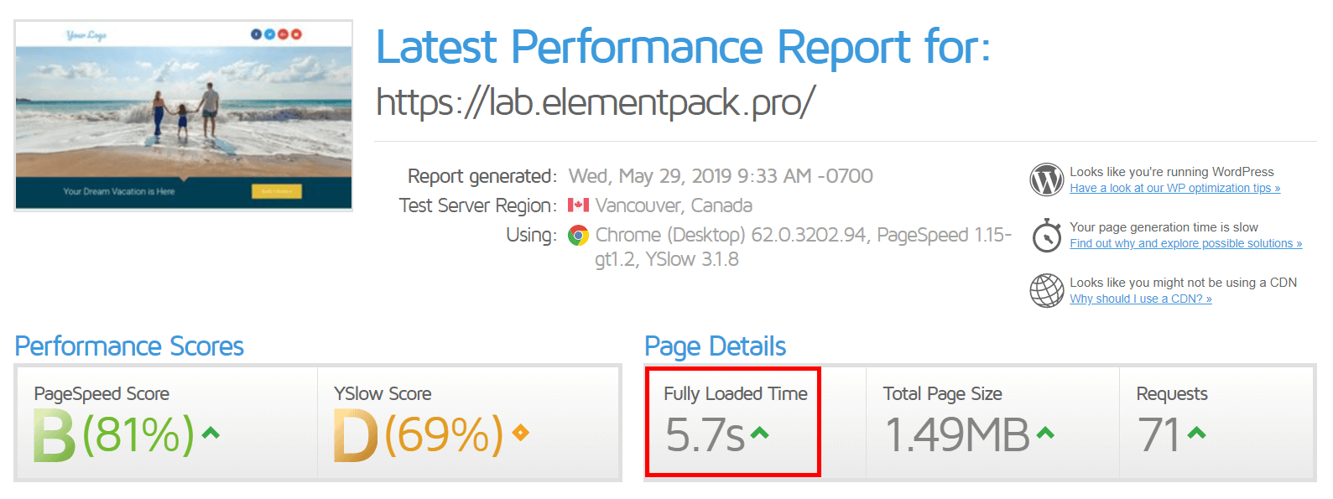Click the Chrome browser icon

(x=578, y=236)
